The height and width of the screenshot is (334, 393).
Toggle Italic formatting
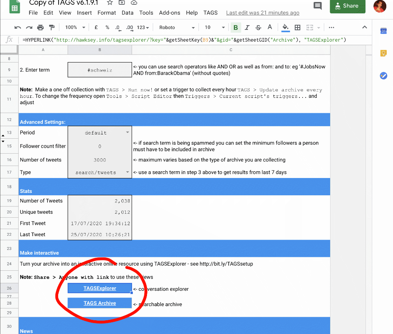pyautogui.click(x=247, y=28)
